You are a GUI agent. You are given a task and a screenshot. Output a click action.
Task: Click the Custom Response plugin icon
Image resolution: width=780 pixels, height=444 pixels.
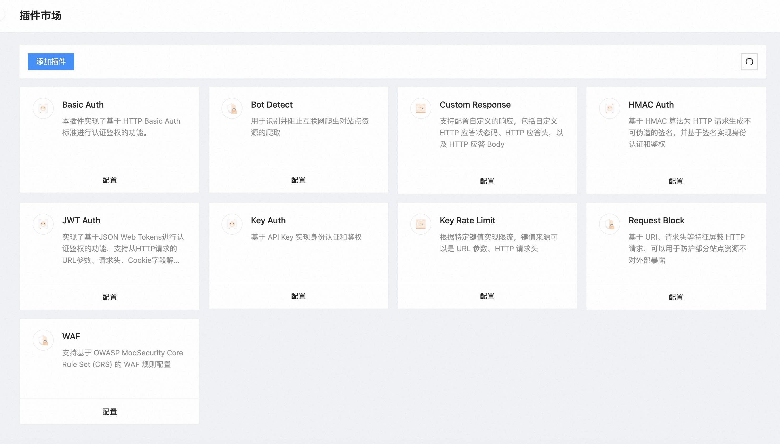(421, 108)
